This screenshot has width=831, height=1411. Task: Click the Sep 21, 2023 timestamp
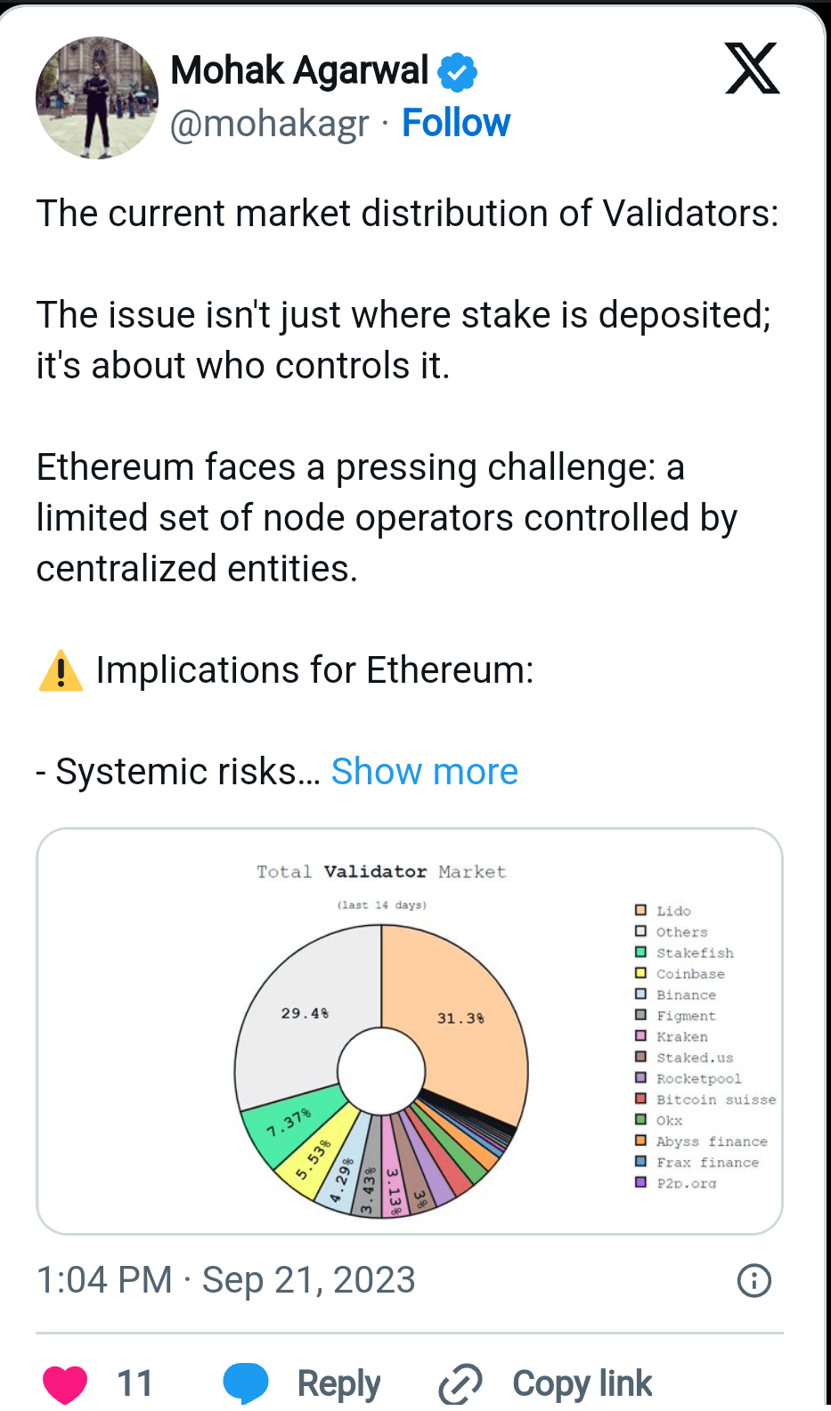(309, 1279)
